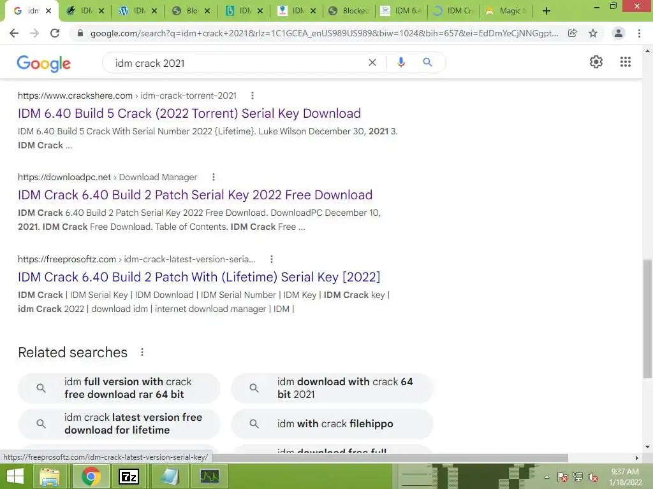Close the active Google search tab
Image resolution: width=653 pixels, height=489 pixels.
[48, 11]
